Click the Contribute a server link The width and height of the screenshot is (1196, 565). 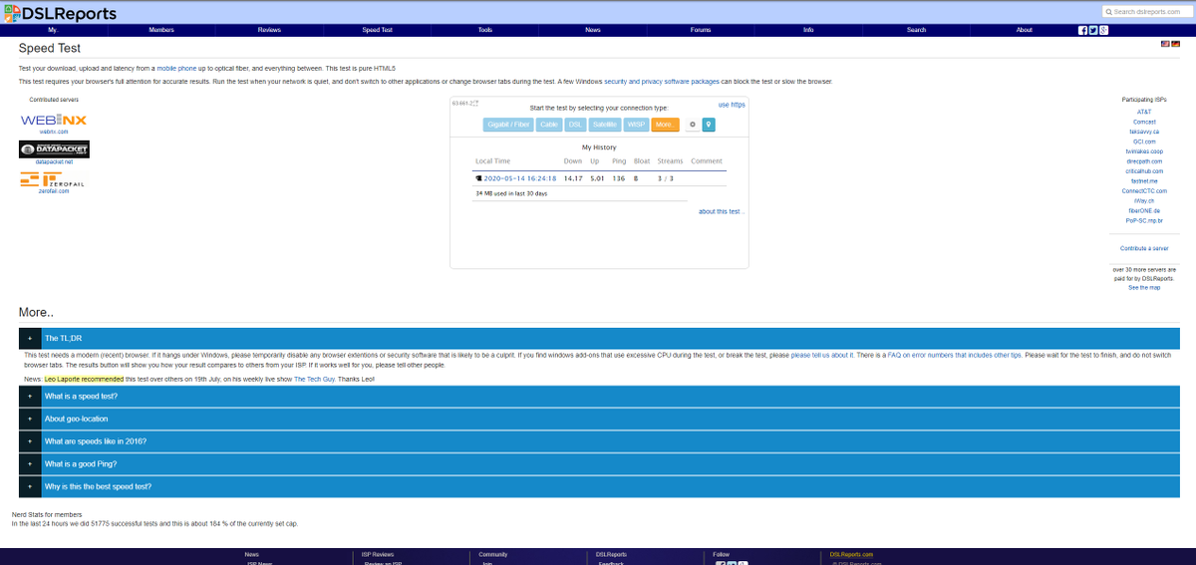point(1144,247)
